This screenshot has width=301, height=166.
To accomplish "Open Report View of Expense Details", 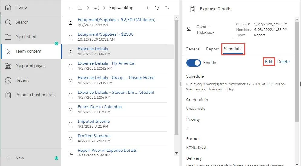I will pyautogui.click(x=107, y=151).
